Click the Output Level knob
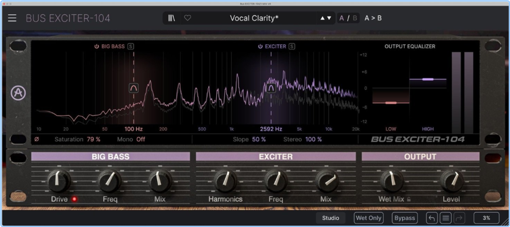The image size is (510, 227). [x=451, y=181]
